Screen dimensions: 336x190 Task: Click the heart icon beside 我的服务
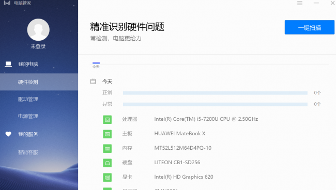click(8, 134)
